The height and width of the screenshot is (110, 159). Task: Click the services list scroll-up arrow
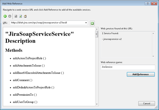tap(153, 33)
